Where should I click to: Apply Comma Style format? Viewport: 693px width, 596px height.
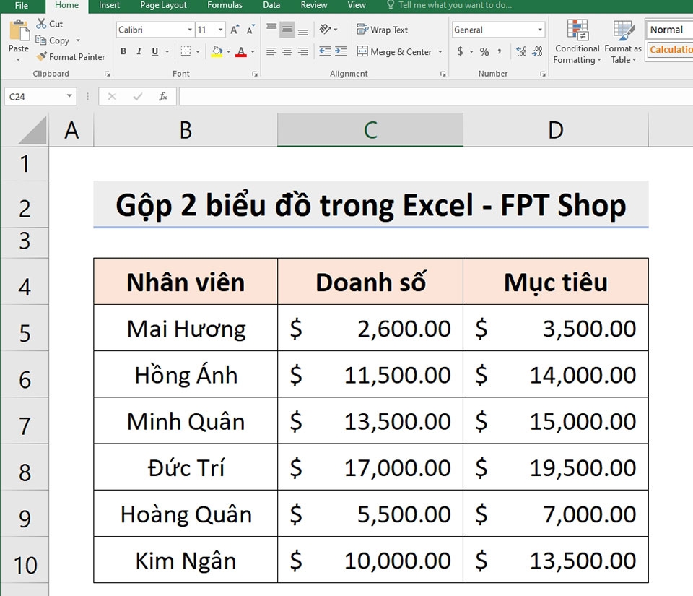click(500, 51)
